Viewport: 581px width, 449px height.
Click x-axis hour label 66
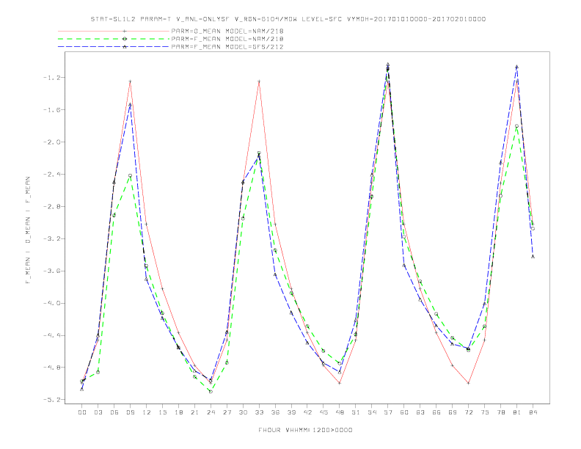(x=436, y=412)
